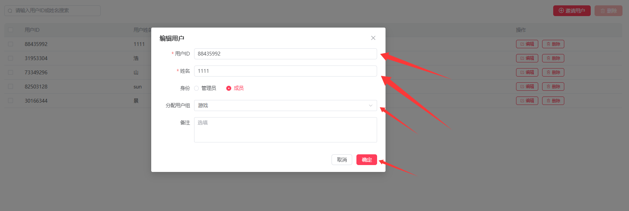629x211 pixels.
Task: Click the 确定 confirm button
Action: coord(367,160)
